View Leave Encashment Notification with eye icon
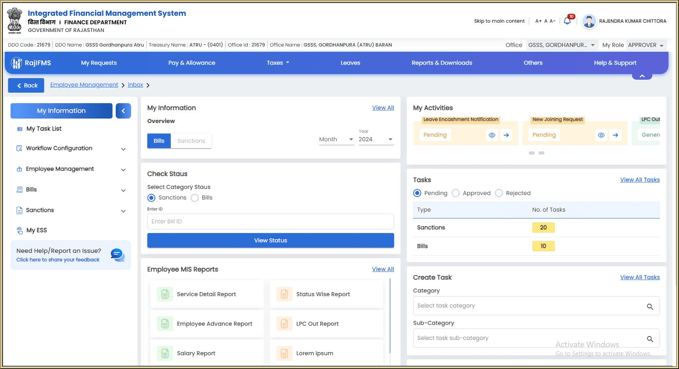This screenshot has width=679, height=369. [x=492, y=135]
